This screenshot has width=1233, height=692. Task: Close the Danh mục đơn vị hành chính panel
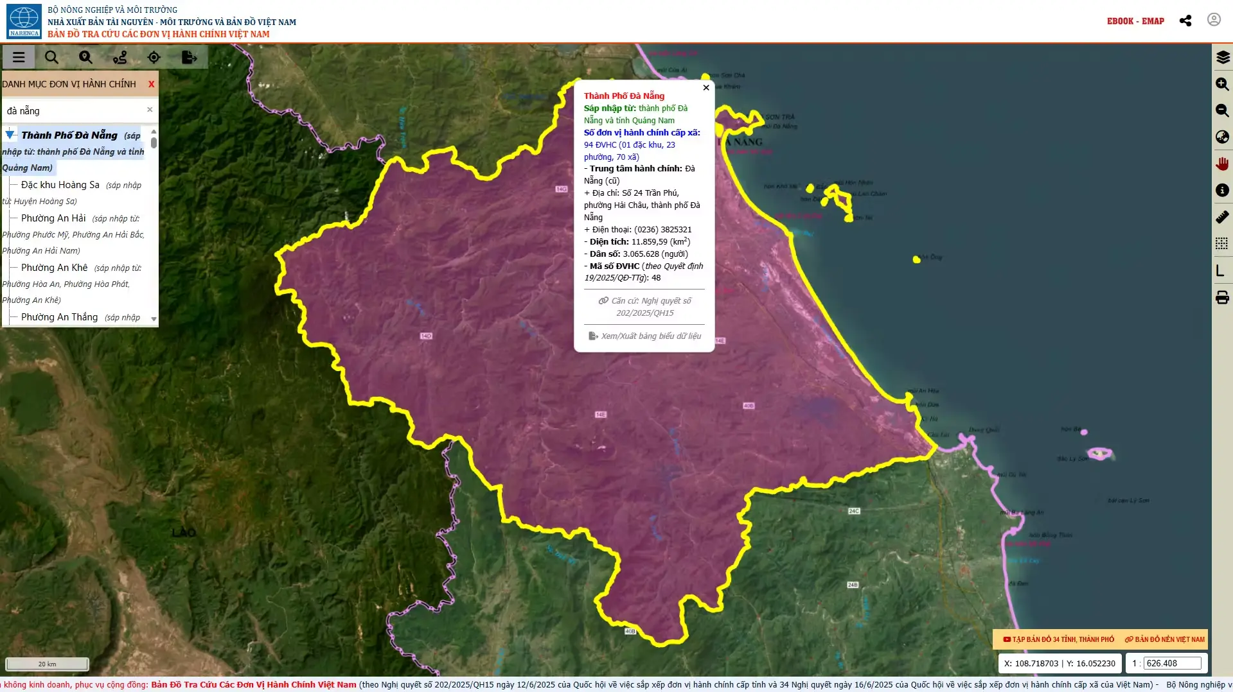pos(152,84)
